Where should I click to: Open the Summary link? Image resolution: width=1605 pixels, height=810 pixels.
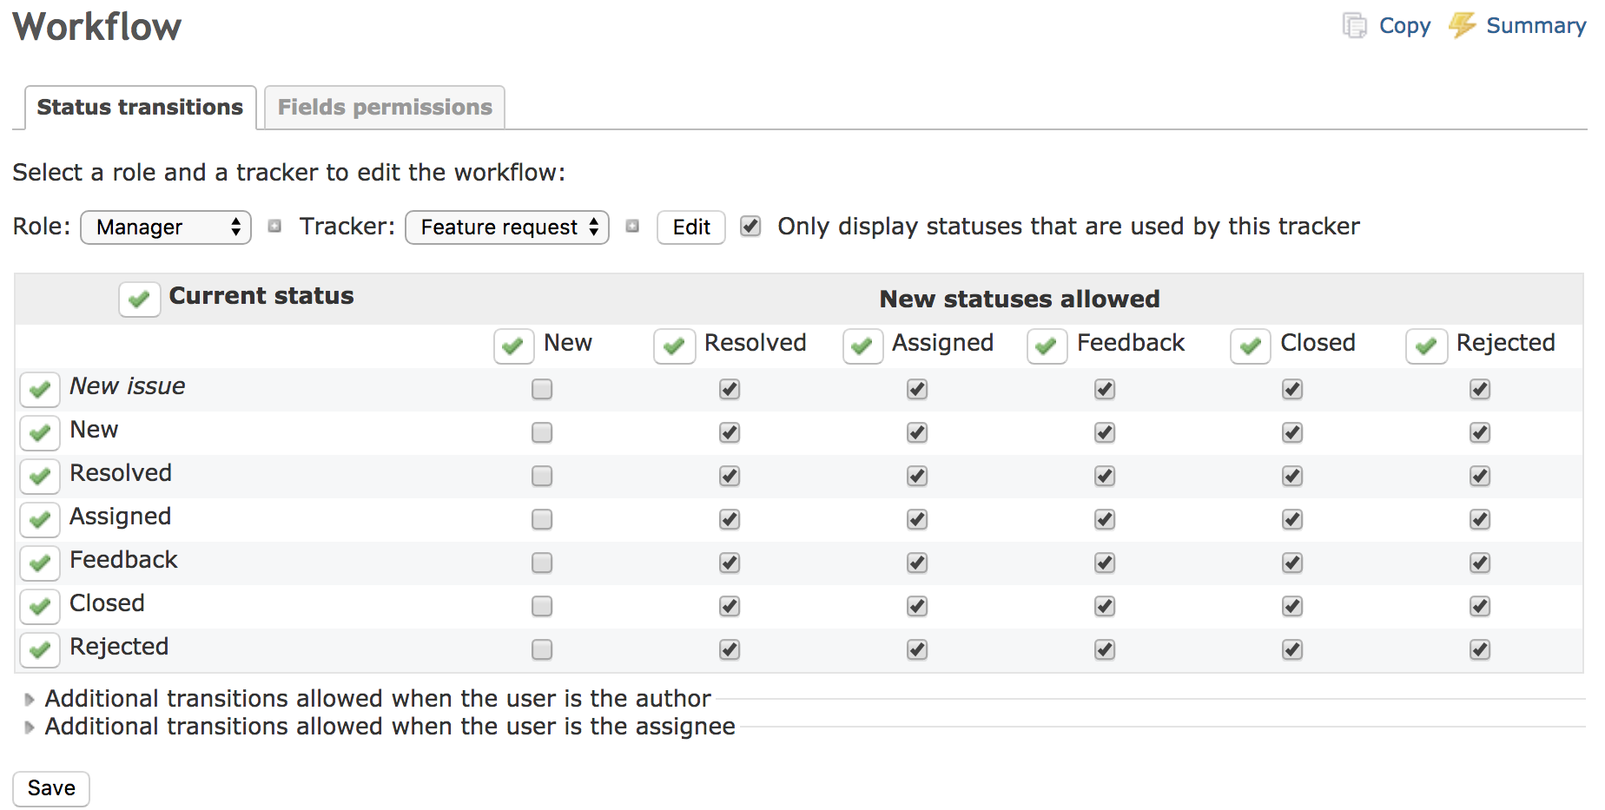(x=1535, y=26)
